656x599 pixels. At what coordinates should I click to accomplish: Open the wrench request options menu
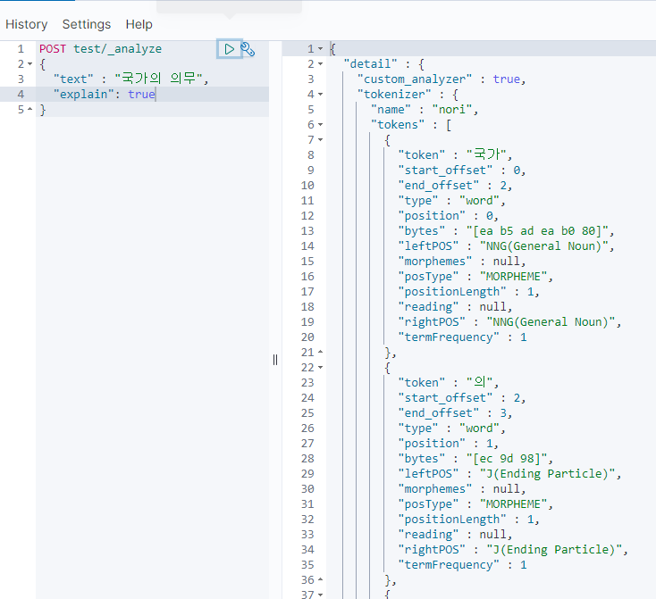[248, 49]
